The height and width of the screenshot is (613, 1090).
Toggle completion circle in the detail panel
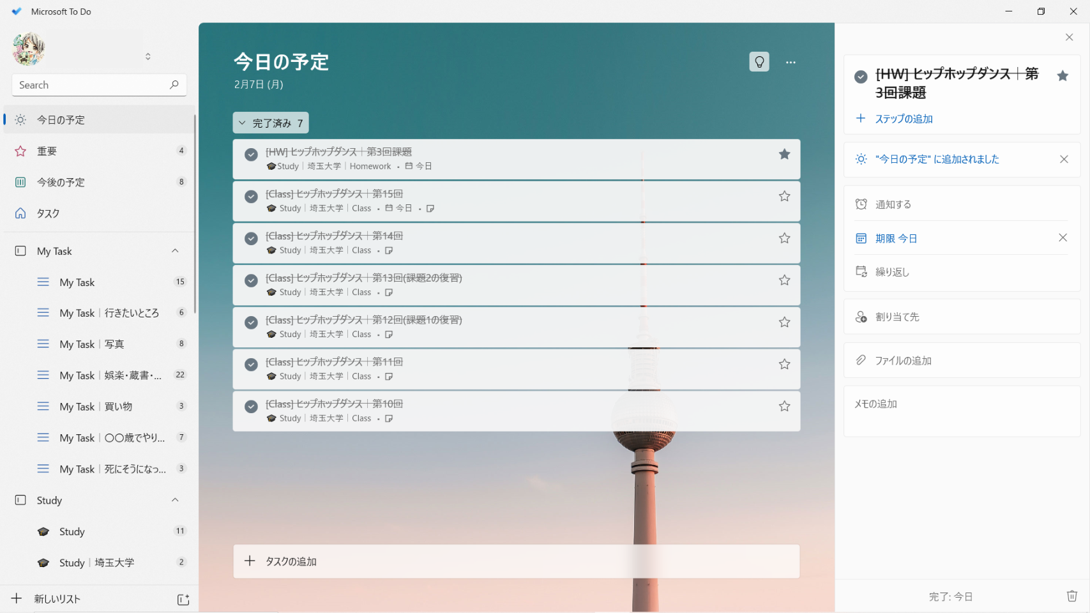tap(861, 77)
